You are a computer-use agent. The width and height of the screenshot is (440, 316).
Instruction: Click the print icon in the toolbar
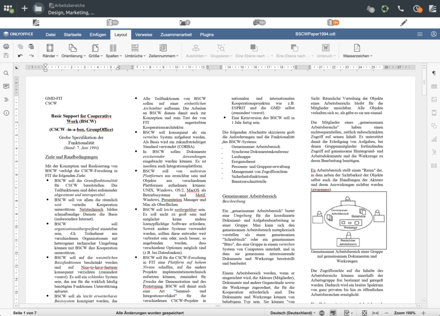pos(6,46)
